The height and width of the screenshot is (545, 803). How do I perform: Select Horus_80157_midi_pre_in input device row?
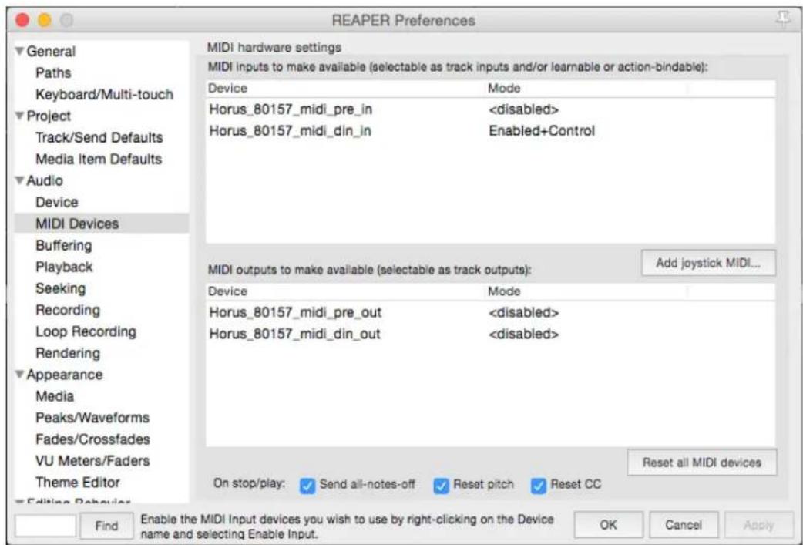490,109
